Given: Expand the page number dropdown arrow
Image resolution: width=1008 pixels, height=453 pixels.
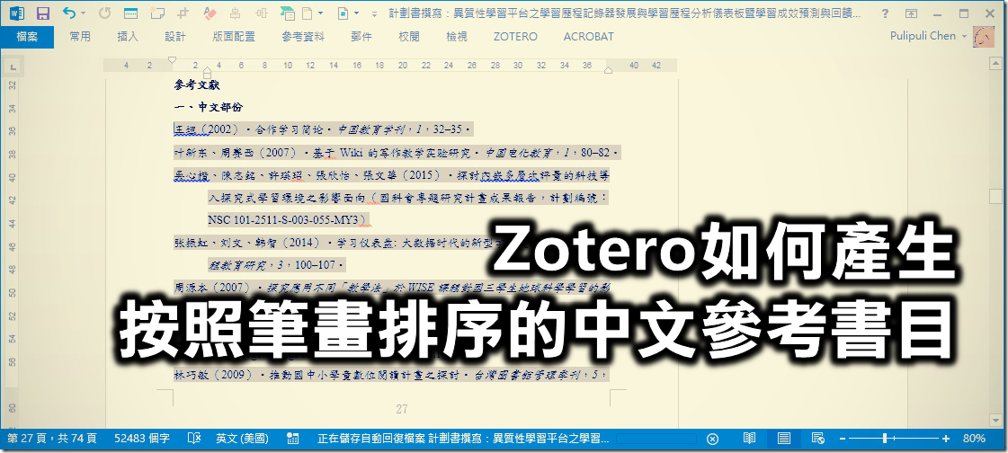Looking at the screenshot, I should [x=357, y=13].
